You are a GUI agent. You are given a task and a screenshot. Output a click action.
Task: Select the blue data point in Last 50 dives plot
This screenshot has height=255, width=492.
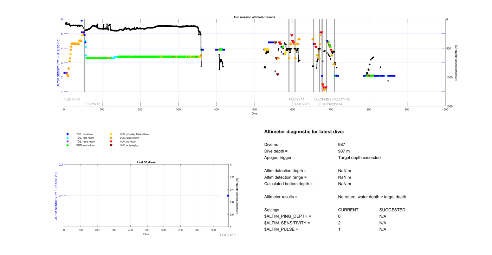click(228, 196)
